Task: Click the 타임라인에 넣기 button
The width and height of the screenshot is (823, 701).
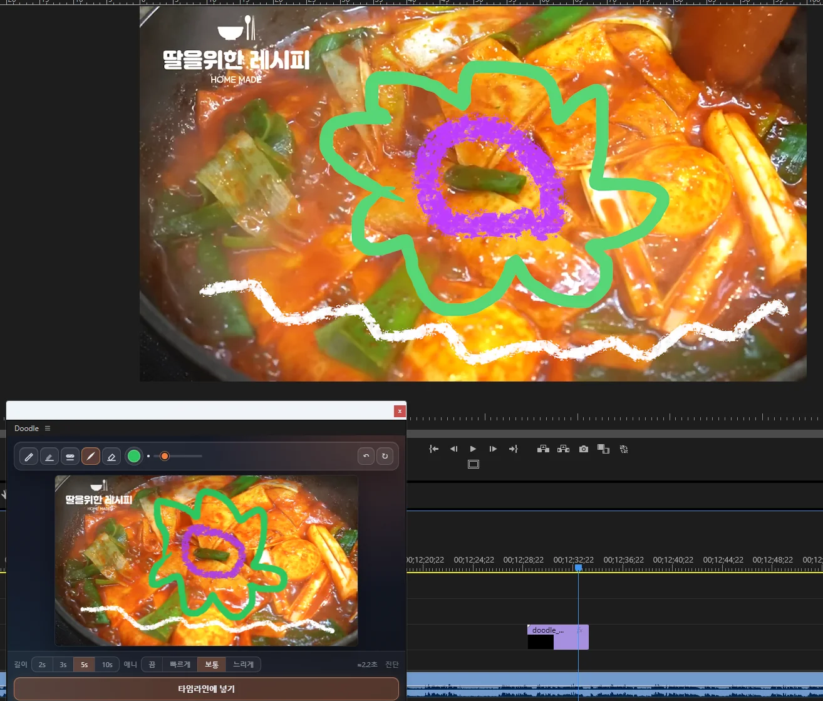Action: (x=206, y=689)
